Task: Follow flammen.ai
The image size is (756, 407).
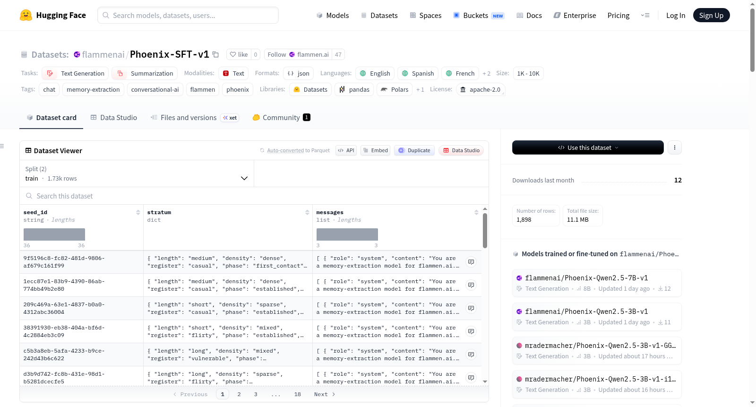Action: 298,54
